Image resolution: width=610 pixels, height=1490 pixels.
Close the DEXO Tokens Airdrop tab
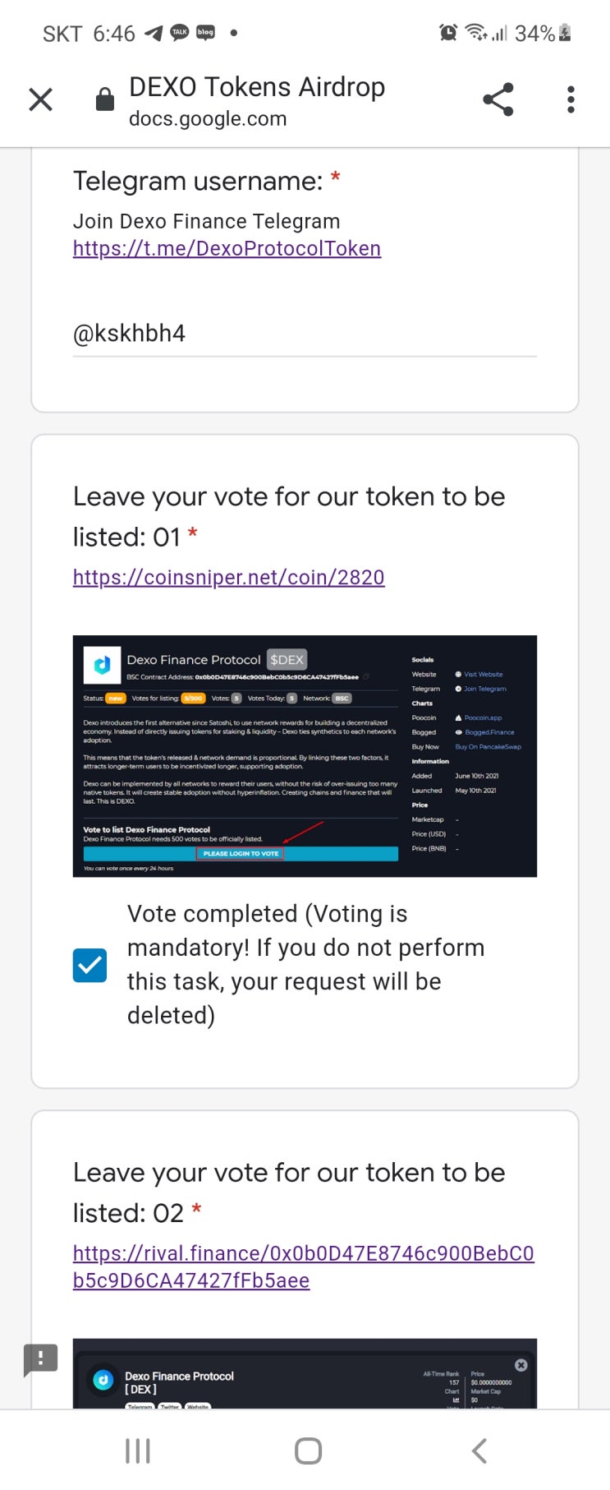click(x=40, y=99)
